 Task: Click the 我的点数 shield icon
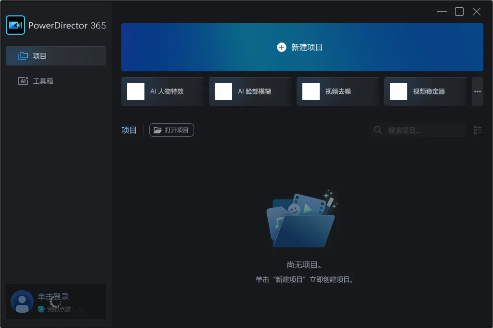(41, 309)
